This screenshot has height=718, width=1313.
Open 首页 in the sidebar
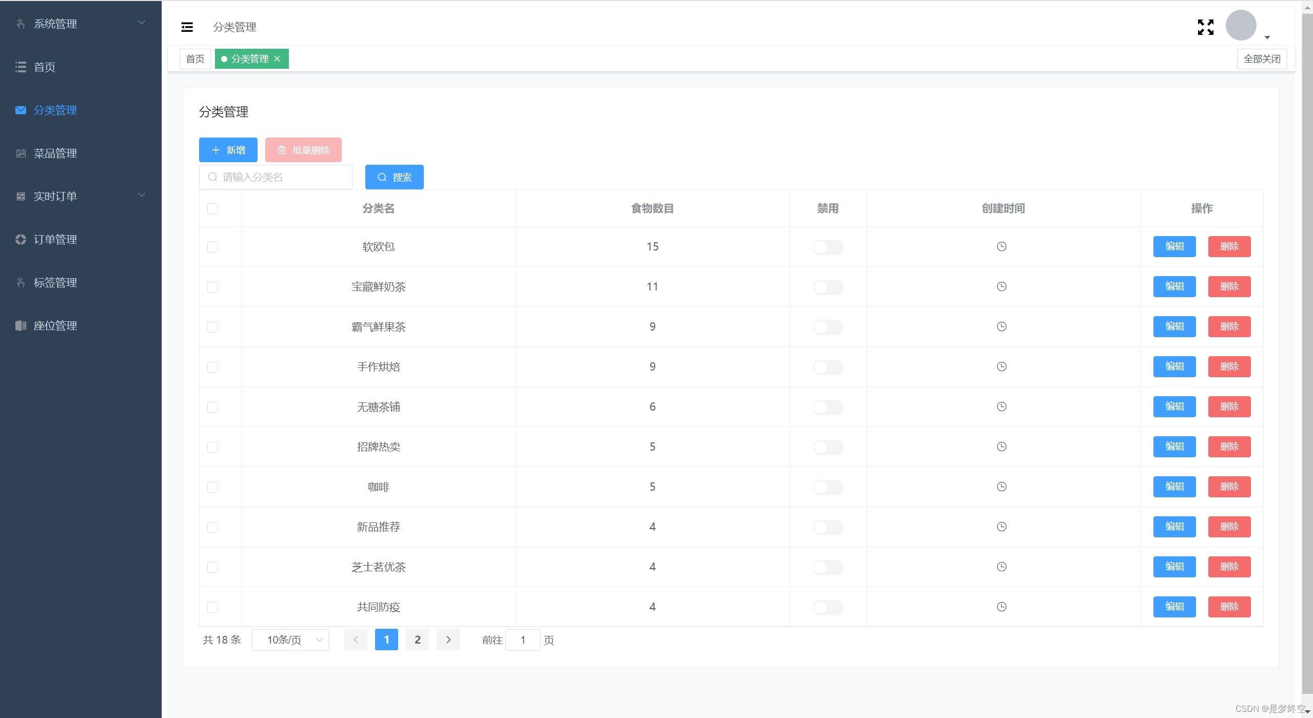[x=81, y=67]
